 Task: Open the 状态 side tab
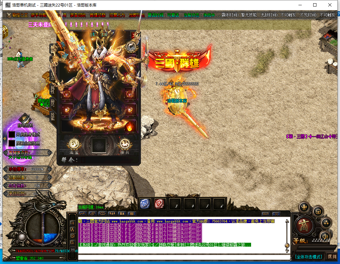point(53,76)
